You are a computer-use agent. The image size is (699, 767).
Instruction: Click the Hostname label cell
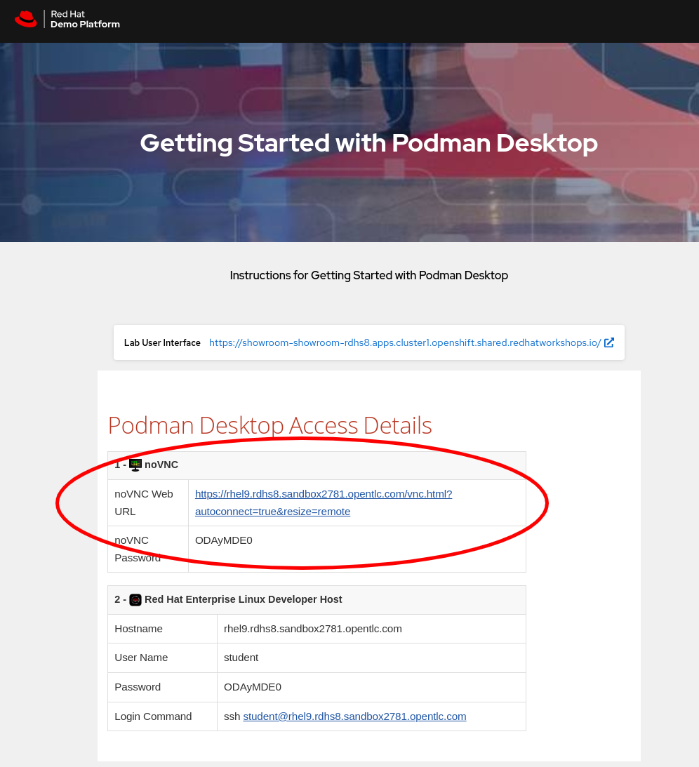click(162, 629)
